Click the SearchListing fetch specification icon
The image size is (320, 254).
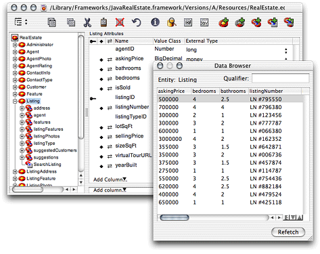click(29, 165)
